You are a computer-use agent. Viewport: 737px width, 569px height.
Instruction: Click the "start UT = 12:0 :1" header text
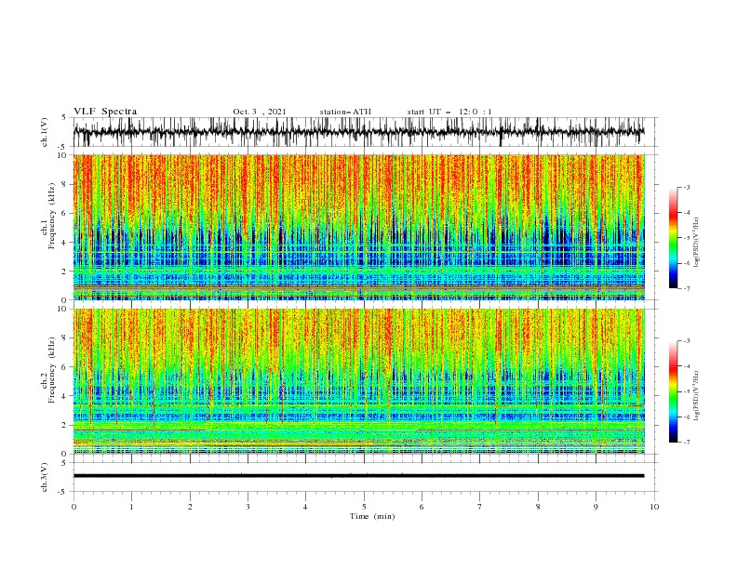pos(449,112)
